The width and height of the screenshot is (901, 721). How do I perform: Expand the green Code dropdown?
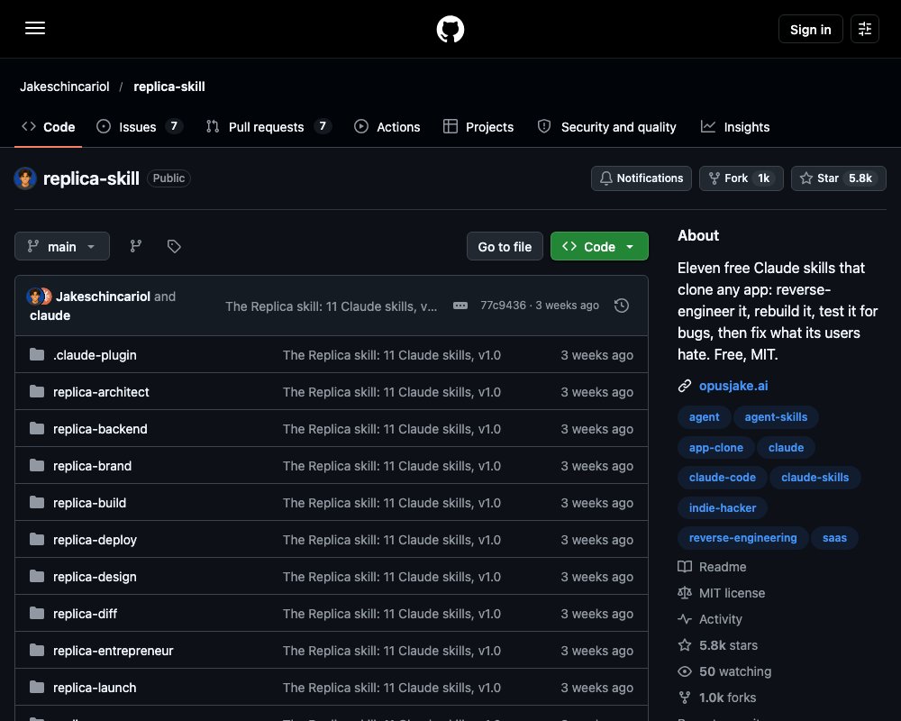point(599,246)
